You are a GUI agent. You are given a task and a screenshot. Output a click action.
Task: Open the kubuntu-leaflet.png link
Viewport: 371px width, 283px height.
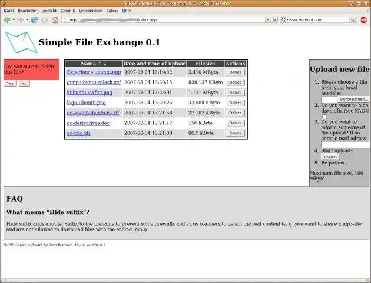coord(90,93)
